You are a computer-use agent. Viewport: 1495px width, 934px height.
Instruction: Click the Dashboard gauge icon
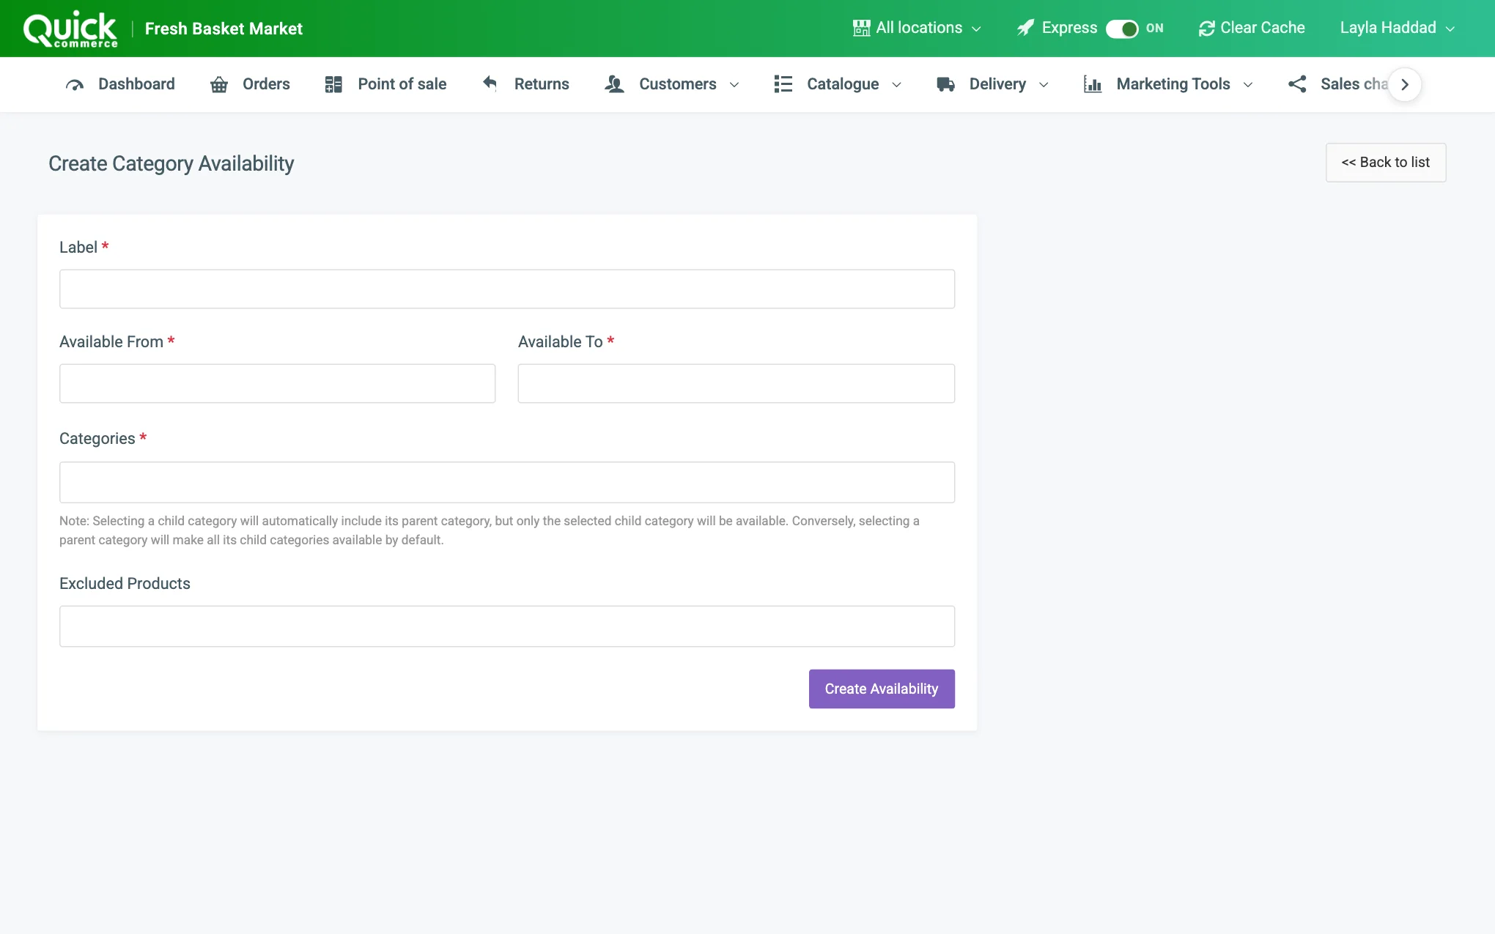click(x=74, y=85)
